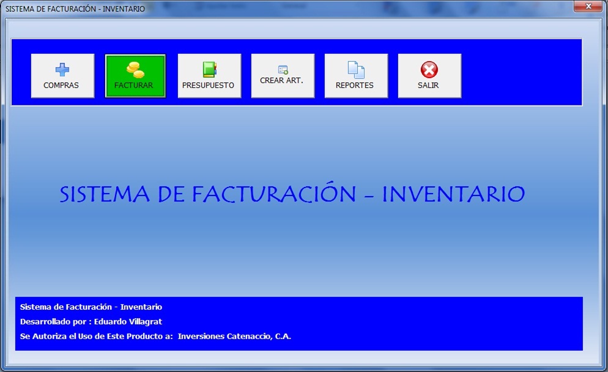This screenshot has height=372, width=608.
Task: Click the CREAR ART. button
Action: (283, 76)
